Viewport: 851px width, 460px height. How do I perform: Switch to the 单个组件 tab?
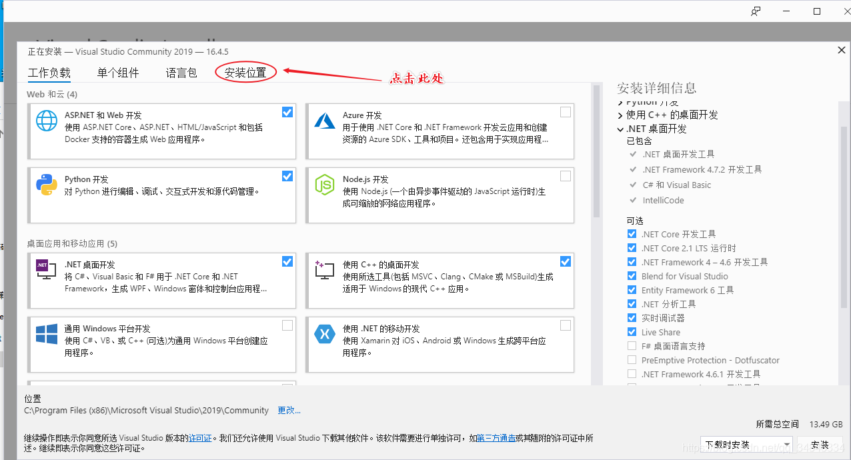tap(117, 73)
